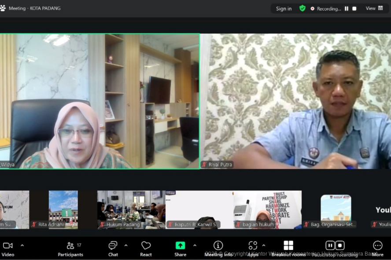The height and width of the screenshot is (260, 391).
Task: Expand share options arrow next to Share
Action: 195,246
